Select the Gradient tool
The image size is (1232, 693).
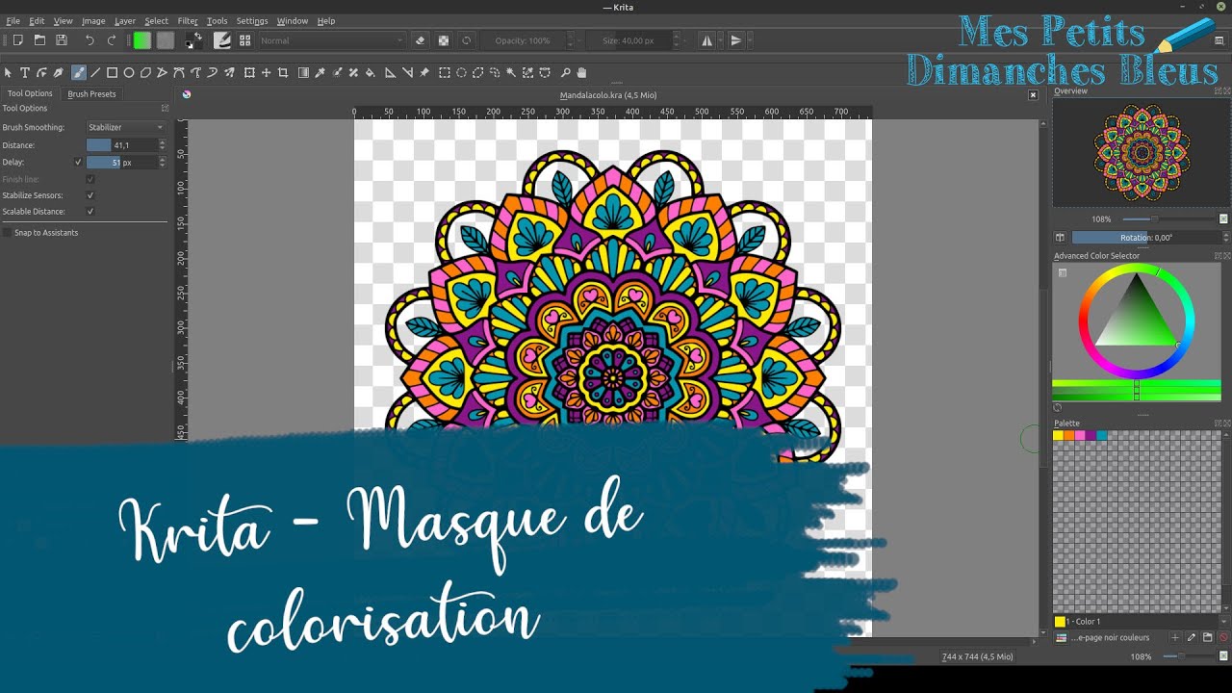click(303, 72)
